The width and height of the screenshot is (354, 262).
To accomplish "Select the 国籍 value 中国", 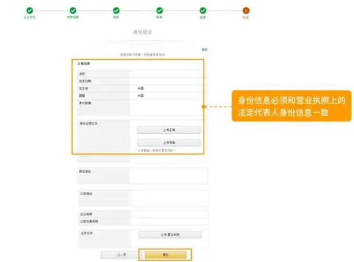I will click(141, 96).
